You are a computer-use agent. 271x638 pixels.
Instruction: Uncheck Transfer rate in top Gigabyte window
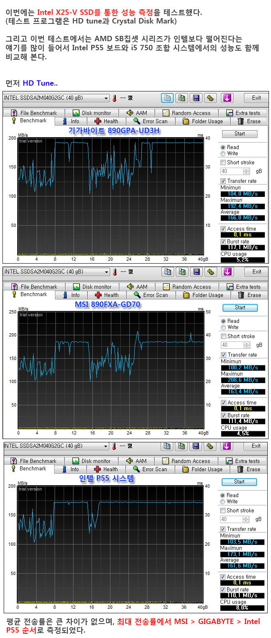[223, 181]
